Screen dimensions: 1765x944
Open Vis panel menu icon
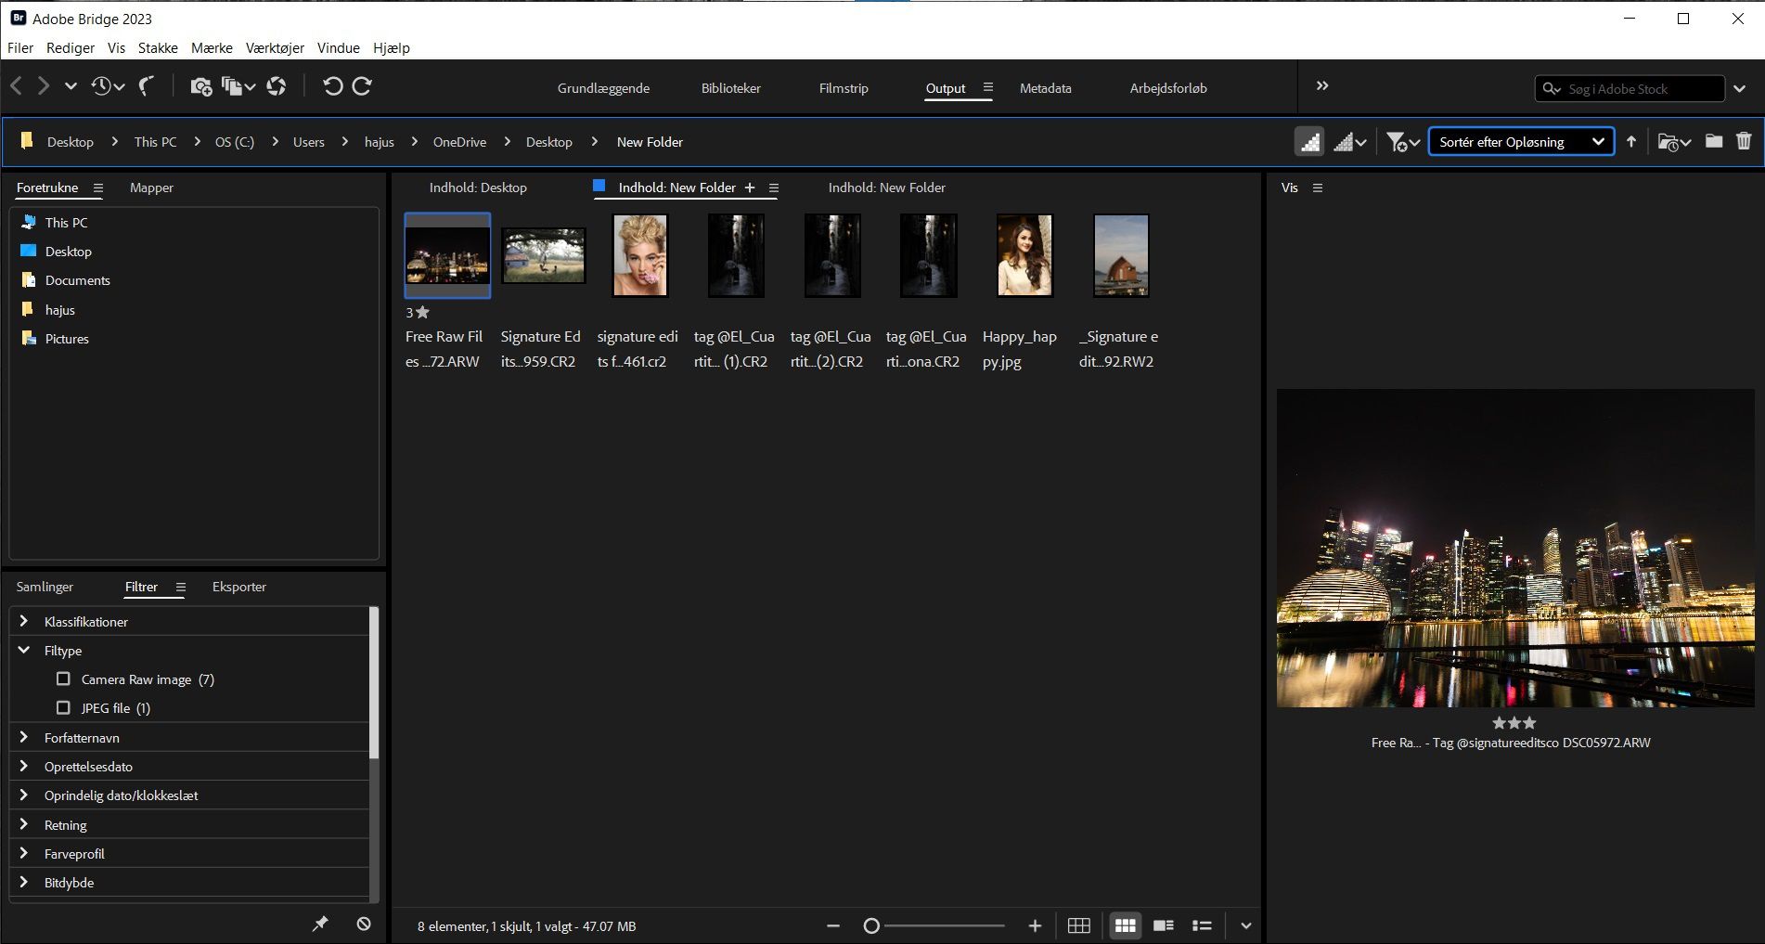click(x=1317, y=188)
